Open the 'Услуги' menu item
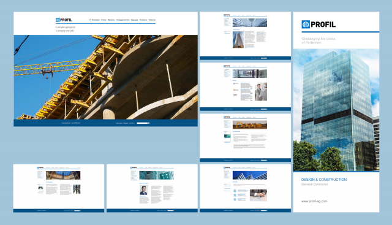392x225 pixels. [x=104, y=20]
